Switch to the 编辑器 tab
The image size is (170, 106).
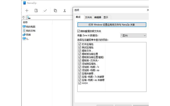[x=97, y=17]
